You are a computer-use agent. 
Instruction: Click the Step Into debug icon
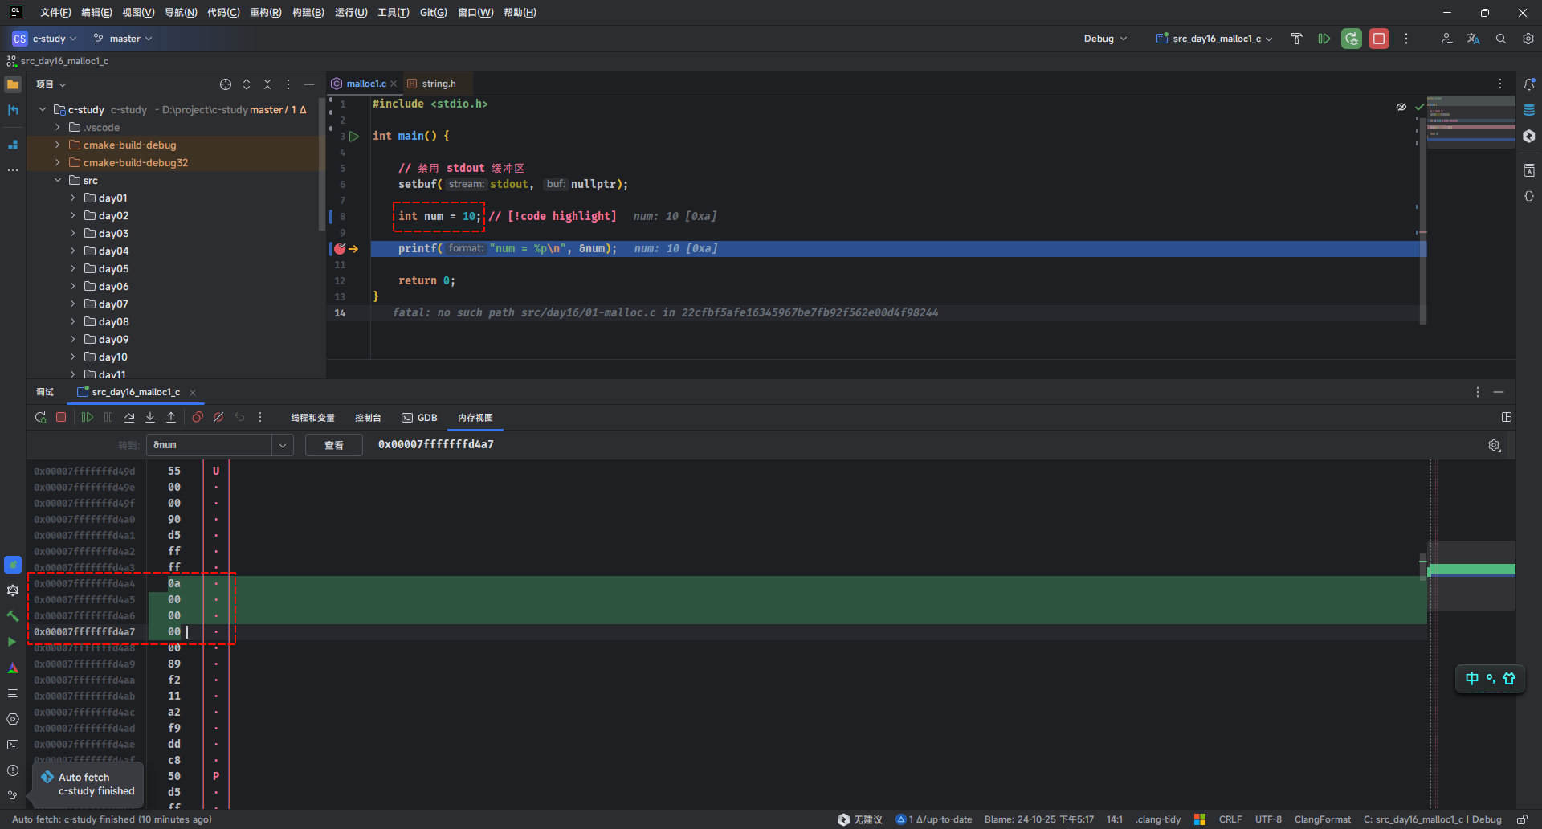[150, 418]
